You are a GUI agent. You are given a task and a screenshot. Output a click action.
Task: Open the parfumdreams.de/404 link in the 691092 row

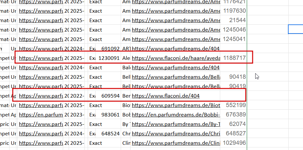coord(175,48)
